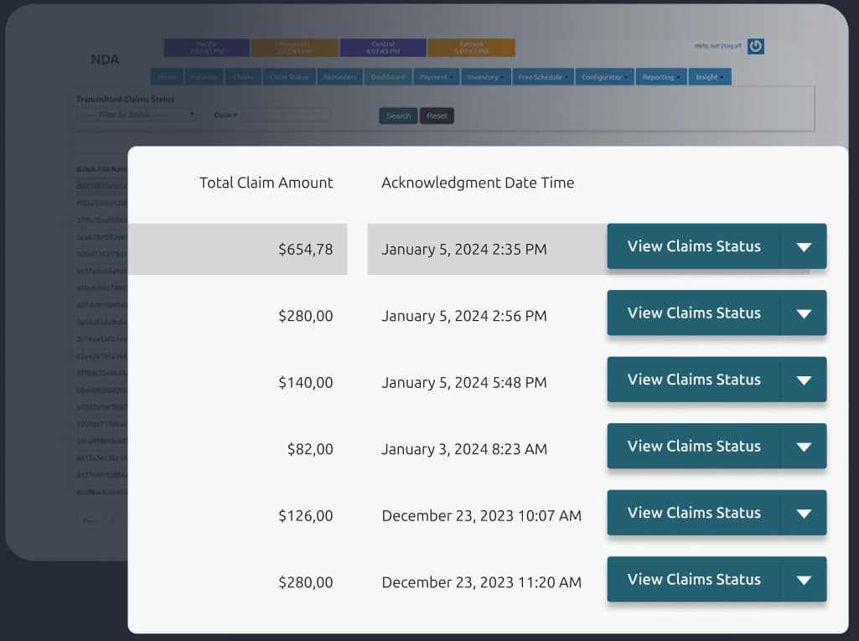
Task: Open dropdown arrow for $126,00 claim row
Action: tap(804, 513)
